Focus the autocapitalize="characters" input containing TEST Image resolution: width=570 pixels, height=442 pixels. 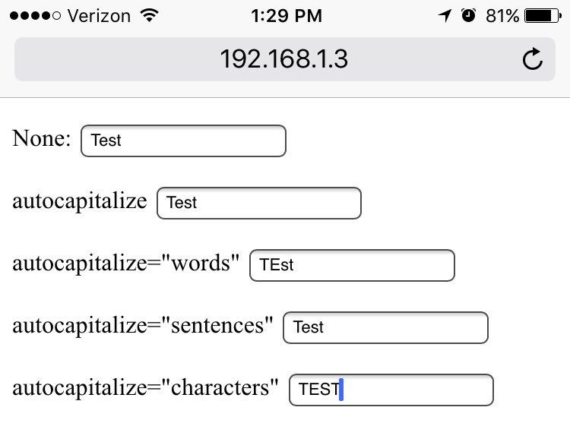391,390
